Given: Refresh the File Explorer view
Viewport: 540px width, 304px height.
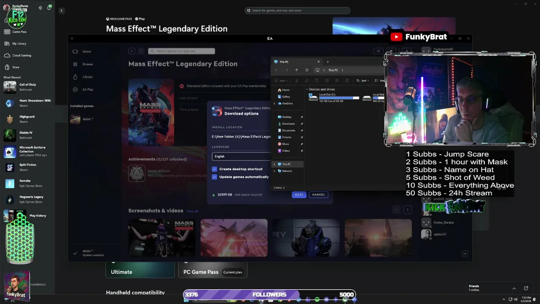Looking at the screenshot, I should pos(307,70).
